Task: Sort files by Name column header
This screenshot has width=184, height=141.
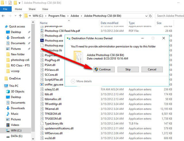Action: coord(44,23)
